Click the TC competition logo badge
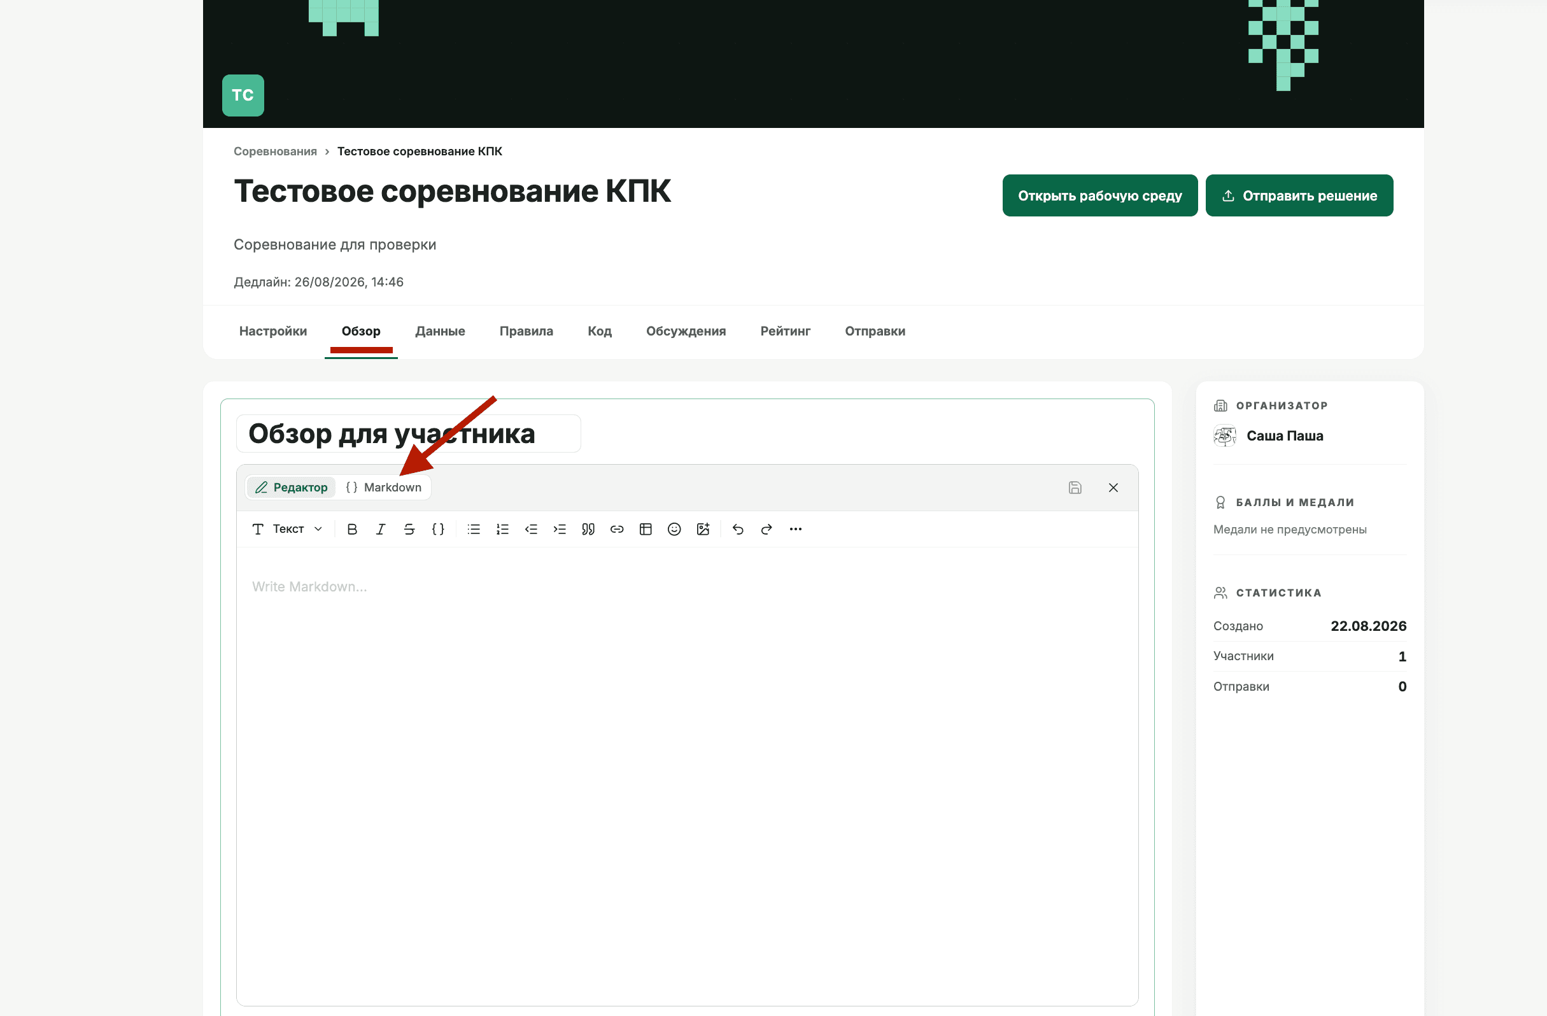This screenshot has width=1547, height=1016. [x=243, y=95]
